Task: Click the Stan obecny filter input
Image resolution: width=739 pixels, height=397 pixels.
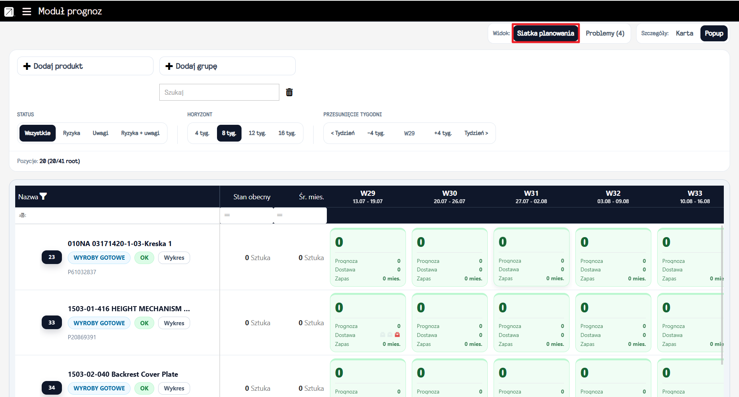Action: pos(247,215)
